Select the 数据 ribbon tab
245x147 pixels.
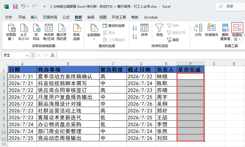tap(78, 17)
